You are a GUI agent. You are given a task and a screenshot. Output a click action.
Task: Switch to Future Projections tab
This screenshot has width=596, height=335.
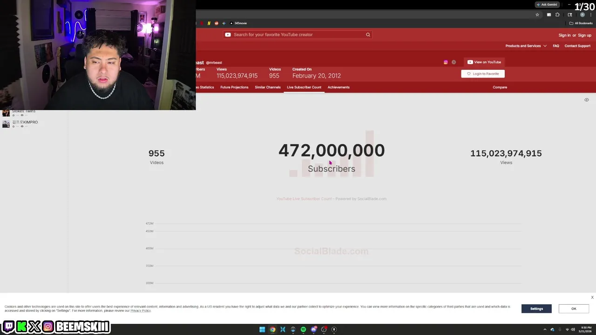click(x=234, y=87)
